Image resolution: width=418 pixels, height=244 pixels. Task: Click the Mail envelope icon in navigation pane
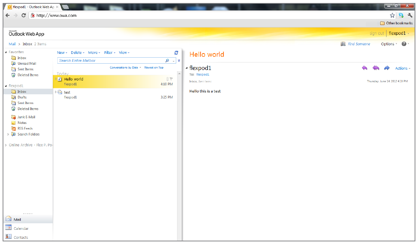click(x=9, y=219)
